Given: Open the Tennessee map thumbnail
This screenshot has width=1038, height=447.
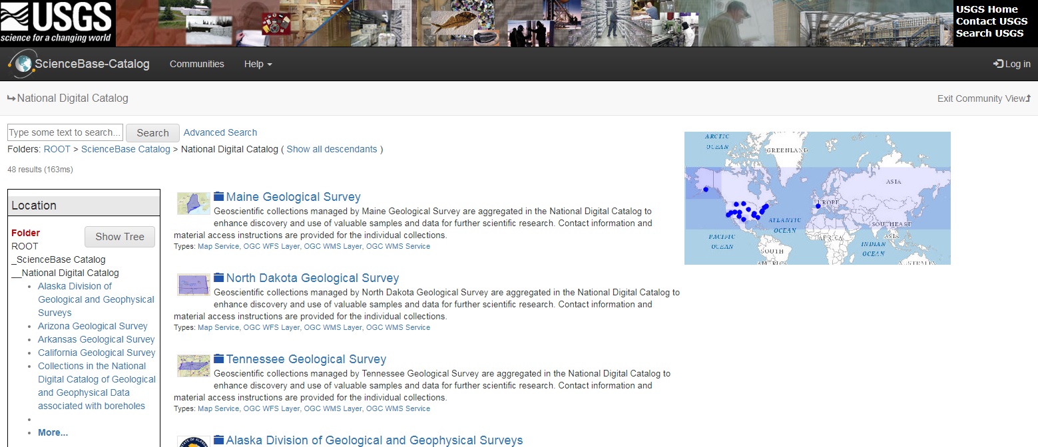Looking at the screenshot, I should (x=193, y=366).
